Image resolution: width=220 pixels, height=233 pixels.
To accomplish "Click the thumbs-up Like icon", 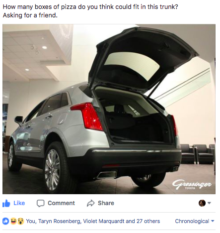I will 6,203.
